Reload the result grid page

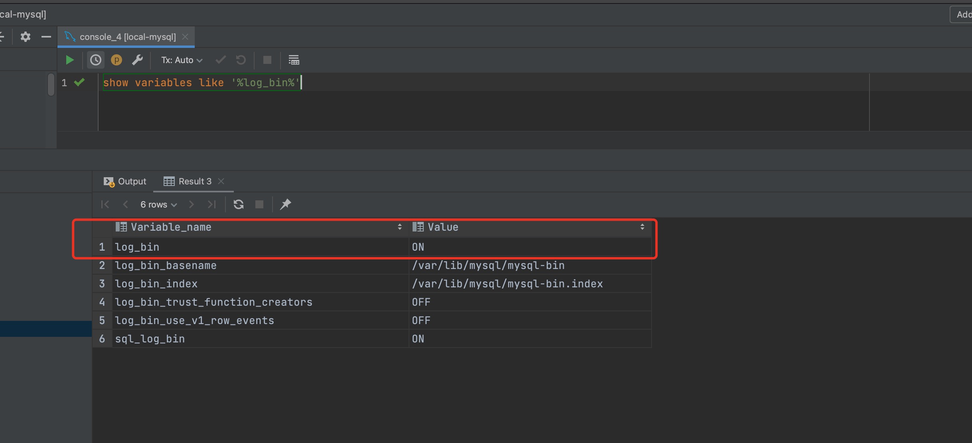coord(239,204)
